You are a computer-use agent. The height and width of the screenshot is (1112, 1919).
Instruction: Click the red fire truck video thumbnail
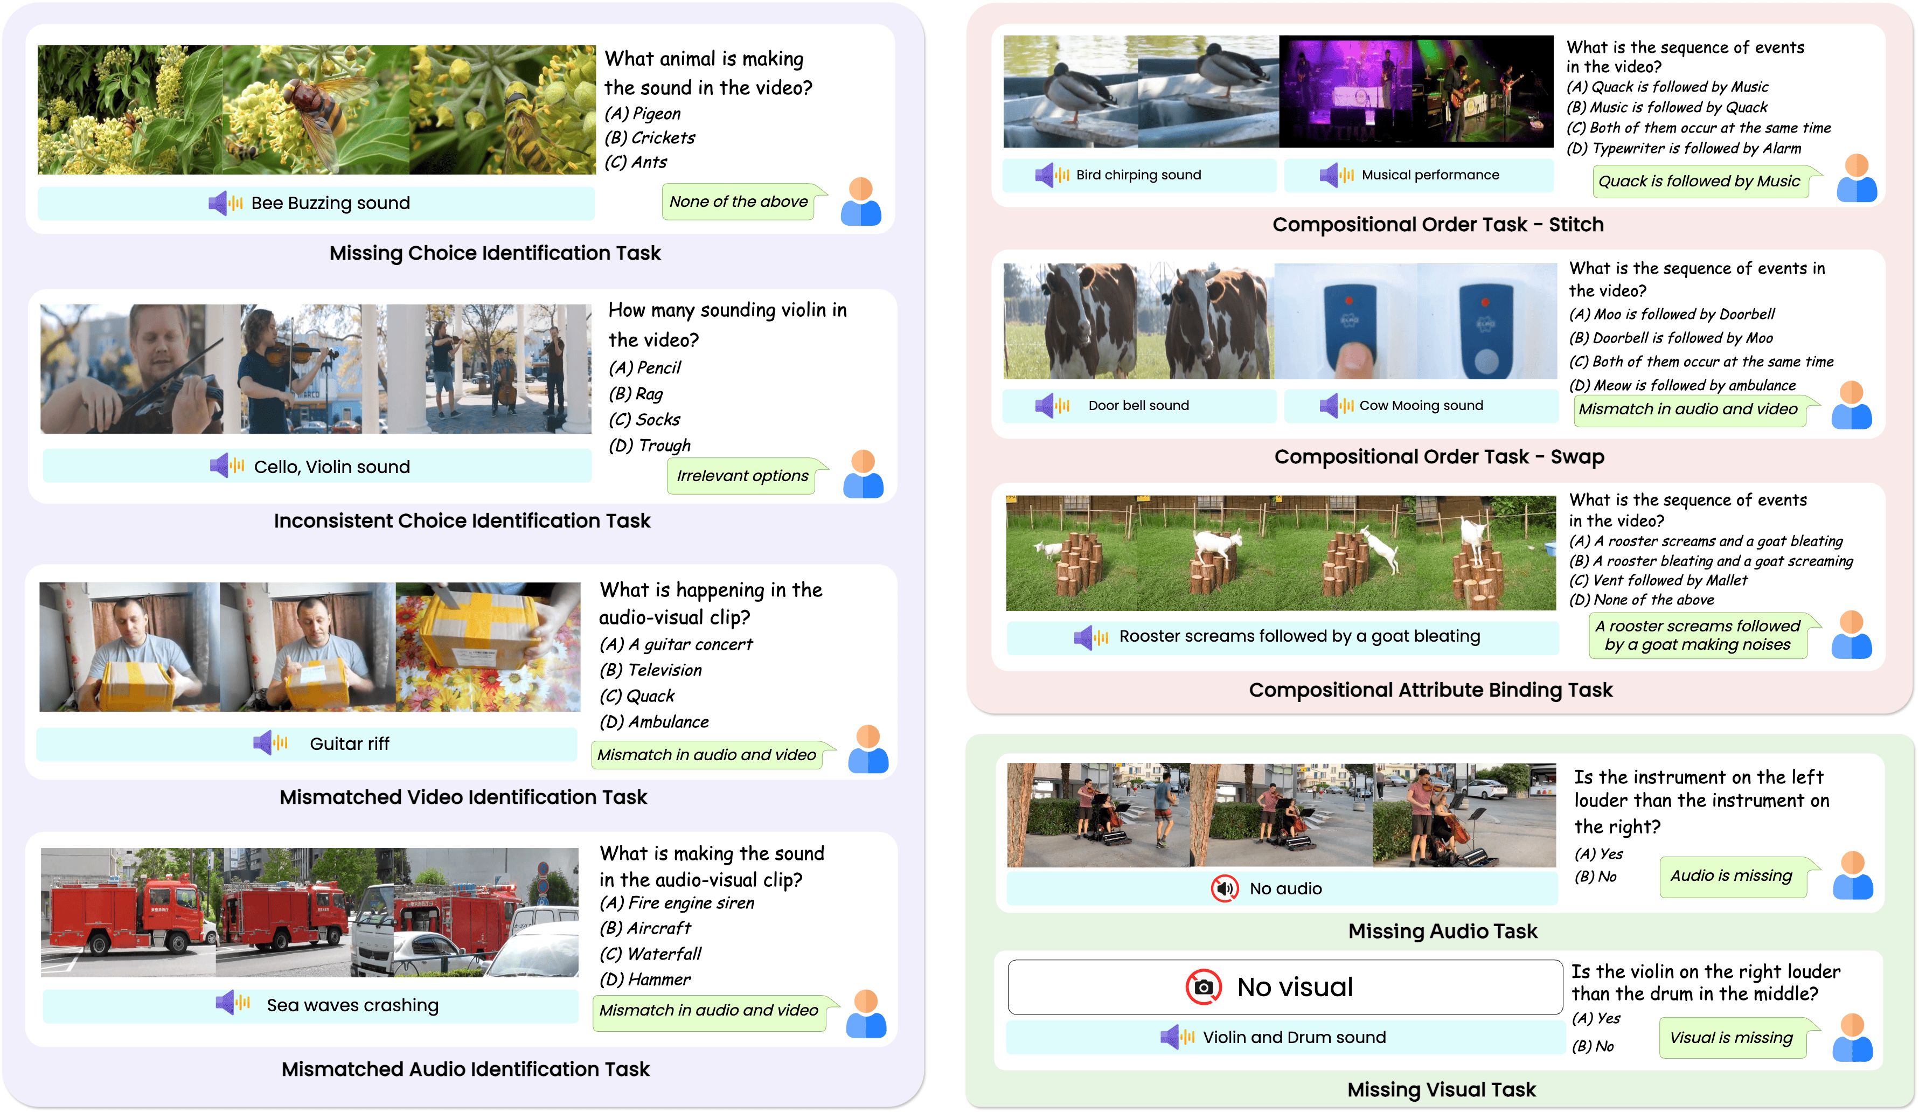click(309, 913)
